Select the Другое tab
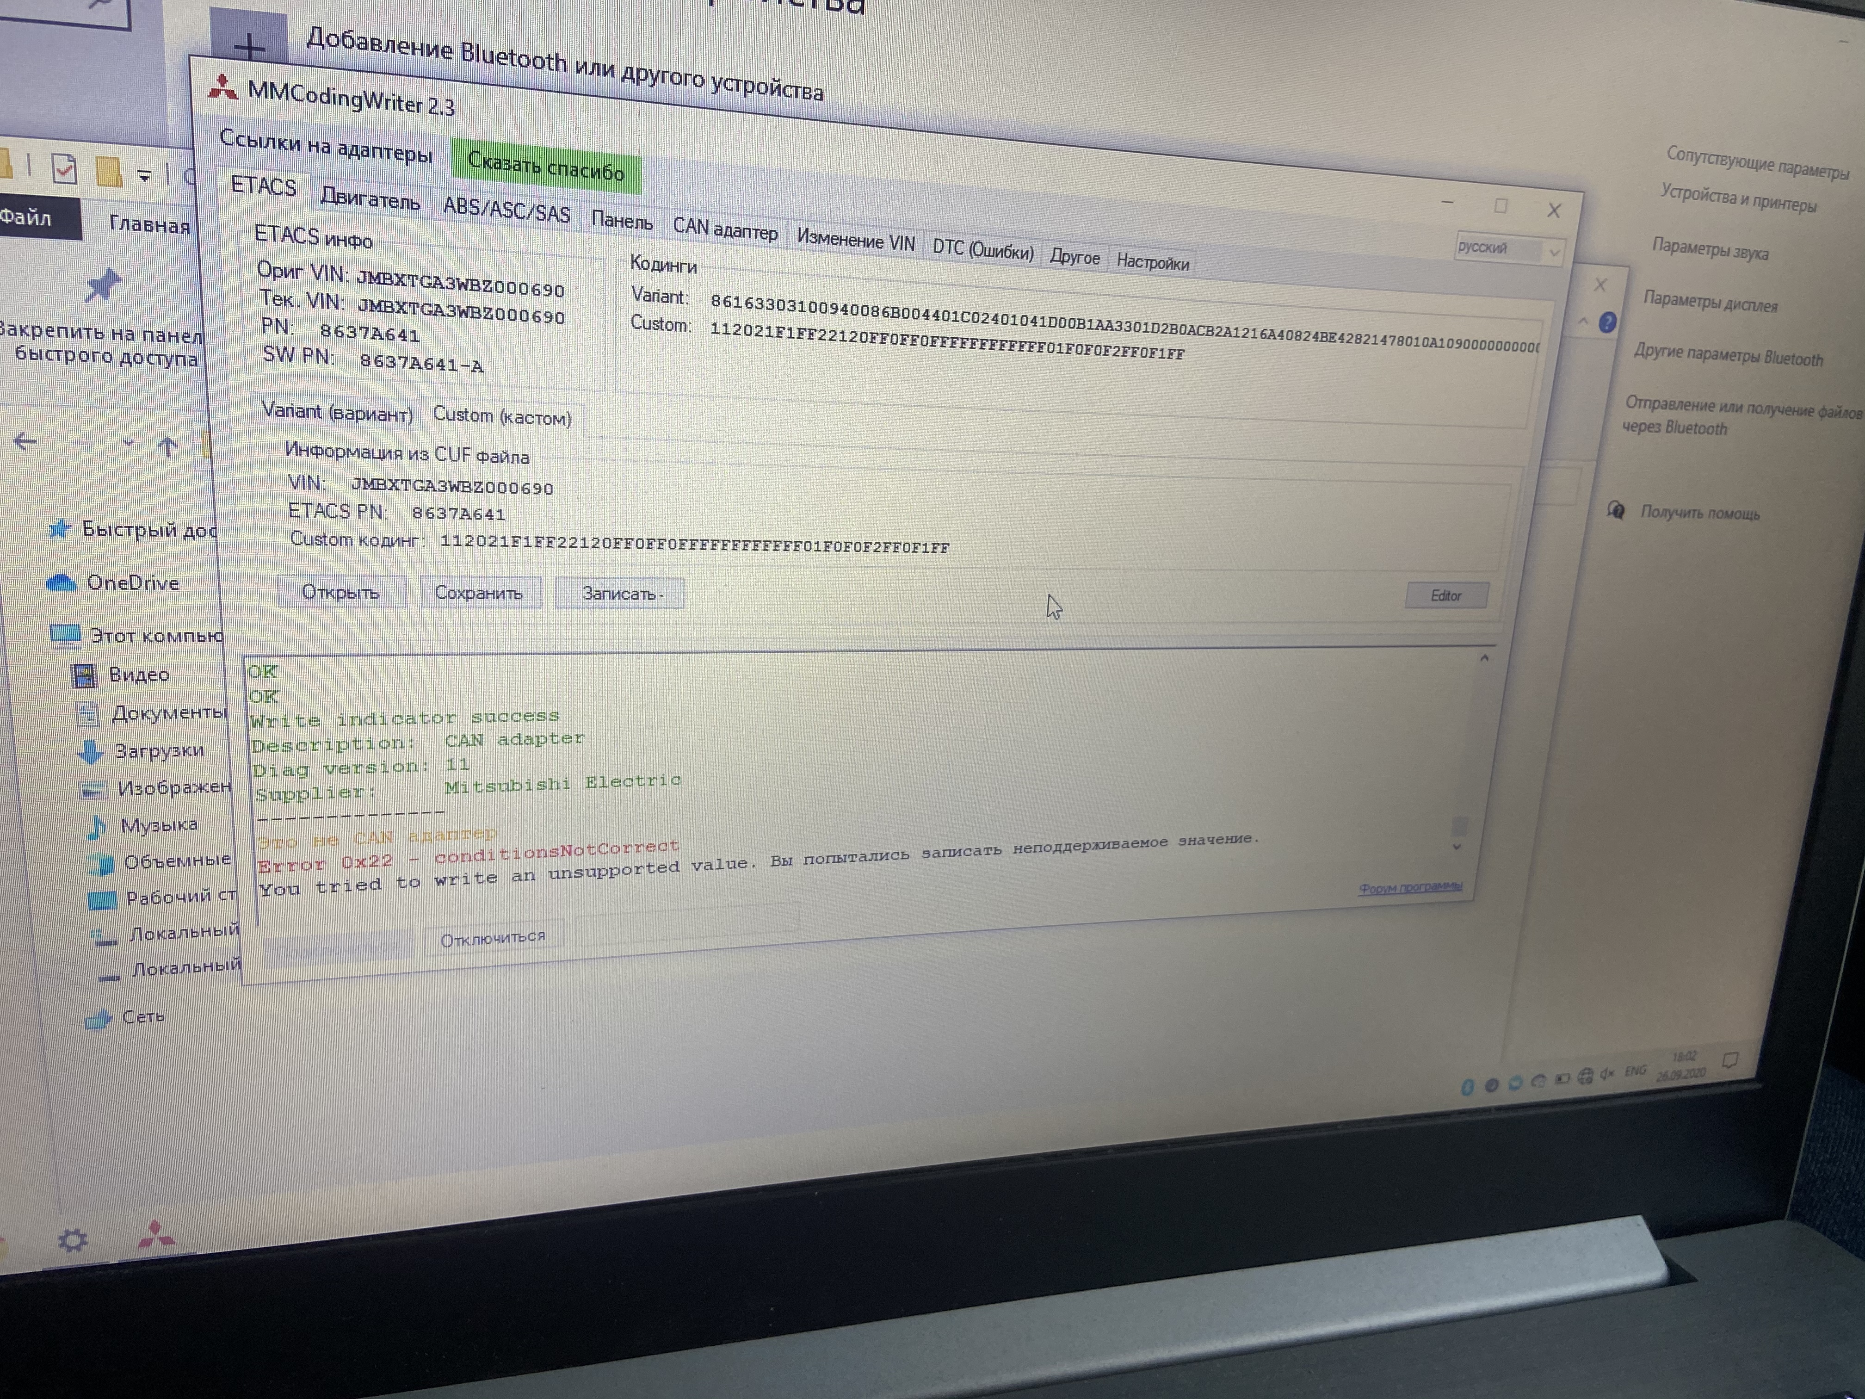 [1074, 257]
